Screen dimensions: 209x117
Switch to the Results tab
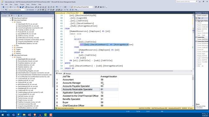tap(59, 74)
